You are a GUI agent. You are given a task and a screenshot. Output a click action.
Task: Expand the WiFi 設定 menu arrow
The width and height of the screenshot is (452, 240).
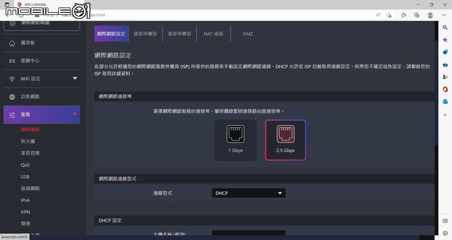[75, 78]
